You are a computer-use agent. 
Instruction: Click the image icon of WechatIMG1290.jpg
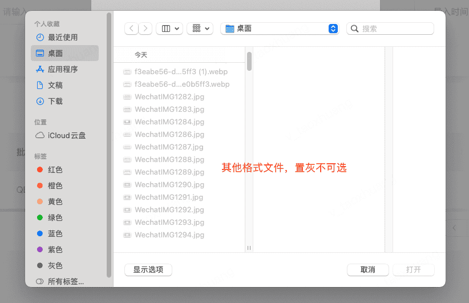127,185
